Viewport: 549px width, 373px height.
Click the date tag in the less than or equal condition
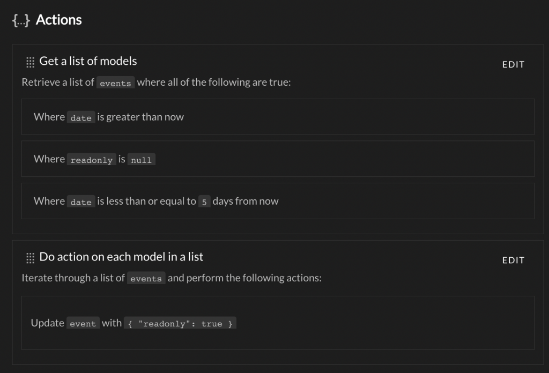(81, 201)
